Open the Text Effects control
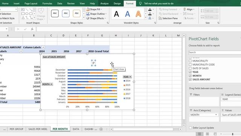Viewport: 241px width, 136px height. 151,18
